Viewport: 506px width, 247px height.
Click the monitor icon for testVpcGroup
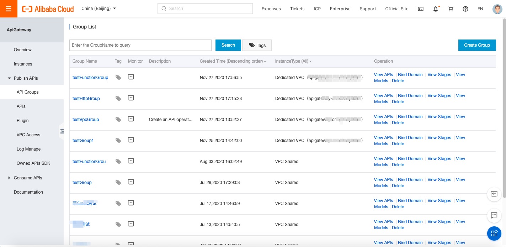click(x=131, y=119)
